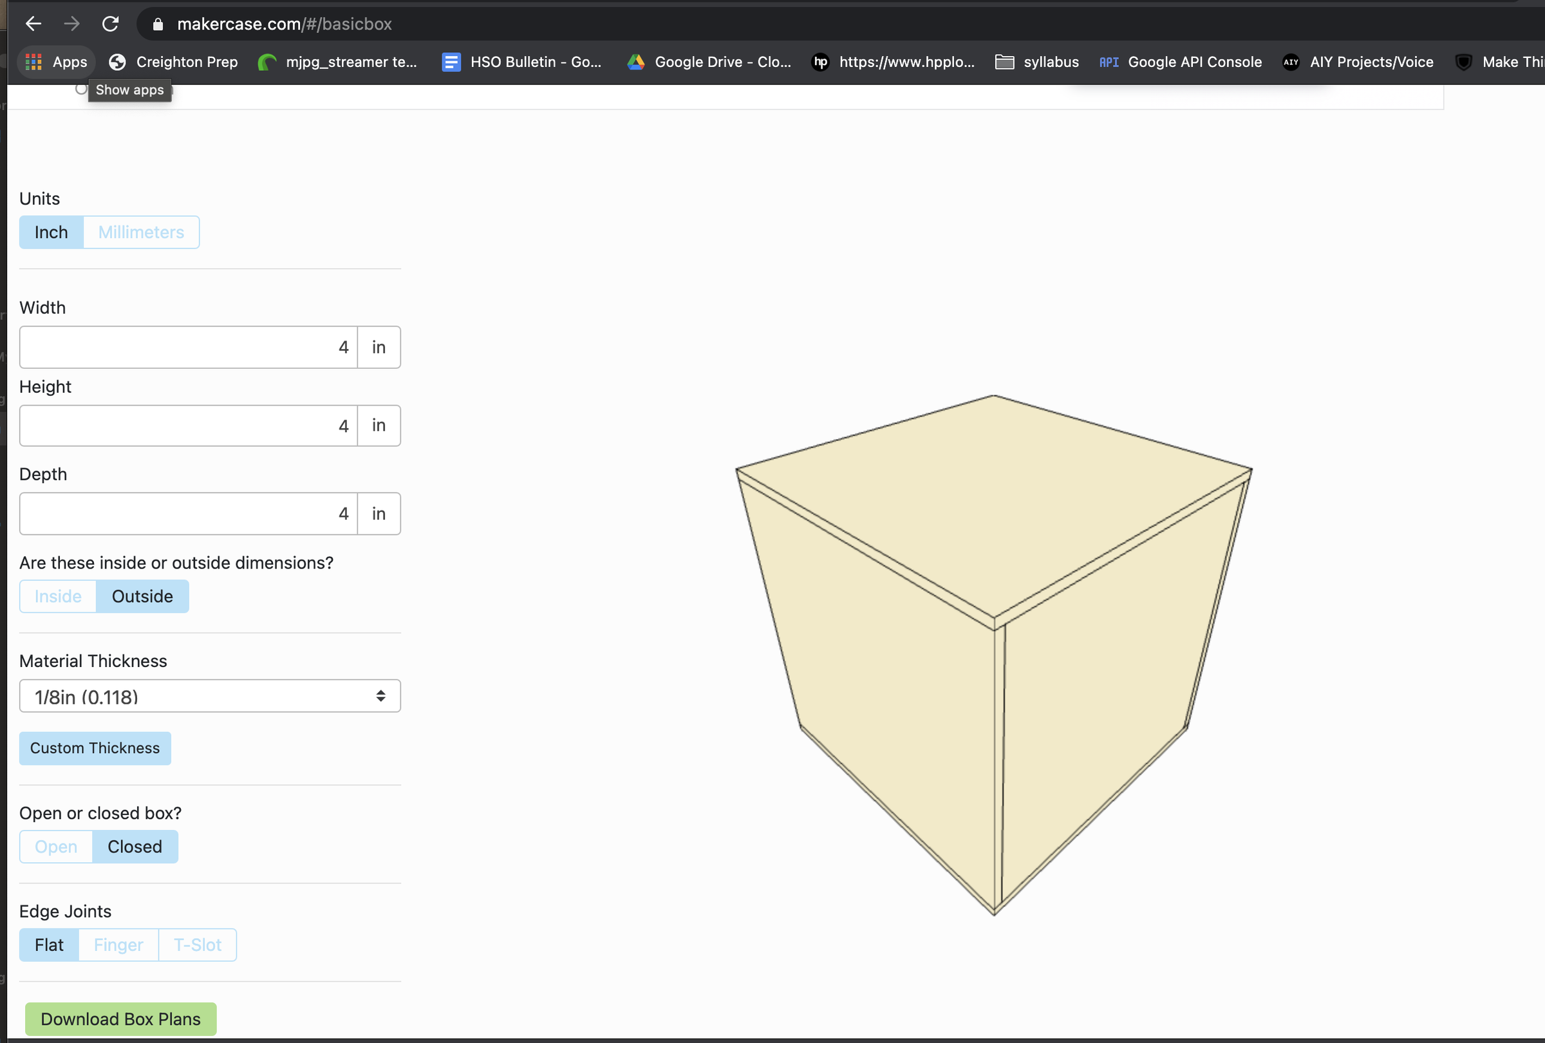This screenshot has height=1043, width=1545.
Task: Click the Custom Thickness button
Action: [95, 748]
